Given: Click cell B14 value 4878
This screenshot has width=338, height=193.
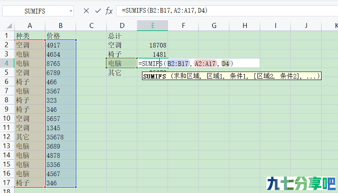Looking at the screenshot, I should (60, 155).
